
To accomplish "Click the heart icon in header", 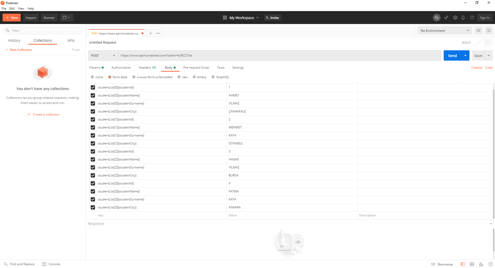I will [x=472, y=18].
